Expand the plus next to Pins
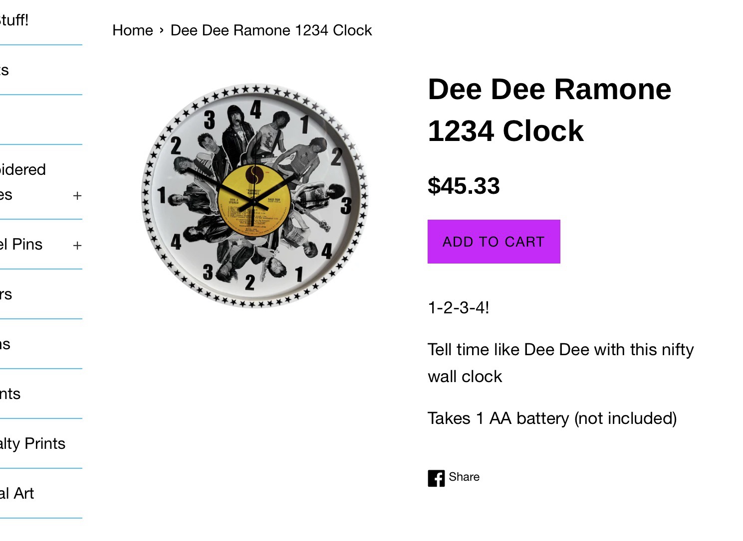The height and width of the screenshot is (541, 743). [77, 245]
